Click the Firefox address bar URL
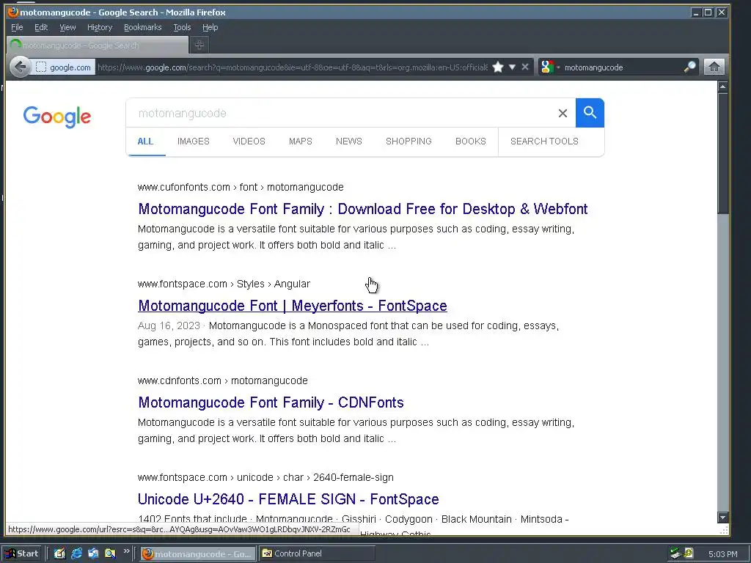The height and width of the screenshot is (563, 751). click(x=293, y=67)
